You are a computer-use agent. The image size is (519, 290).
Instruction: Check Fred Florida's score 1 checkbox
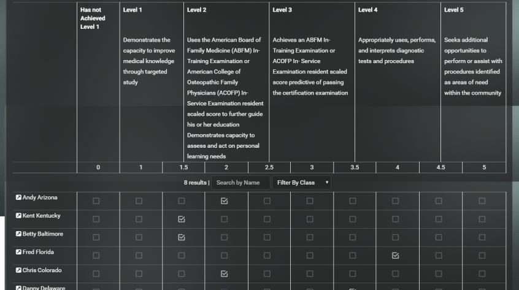click(139, 255)
